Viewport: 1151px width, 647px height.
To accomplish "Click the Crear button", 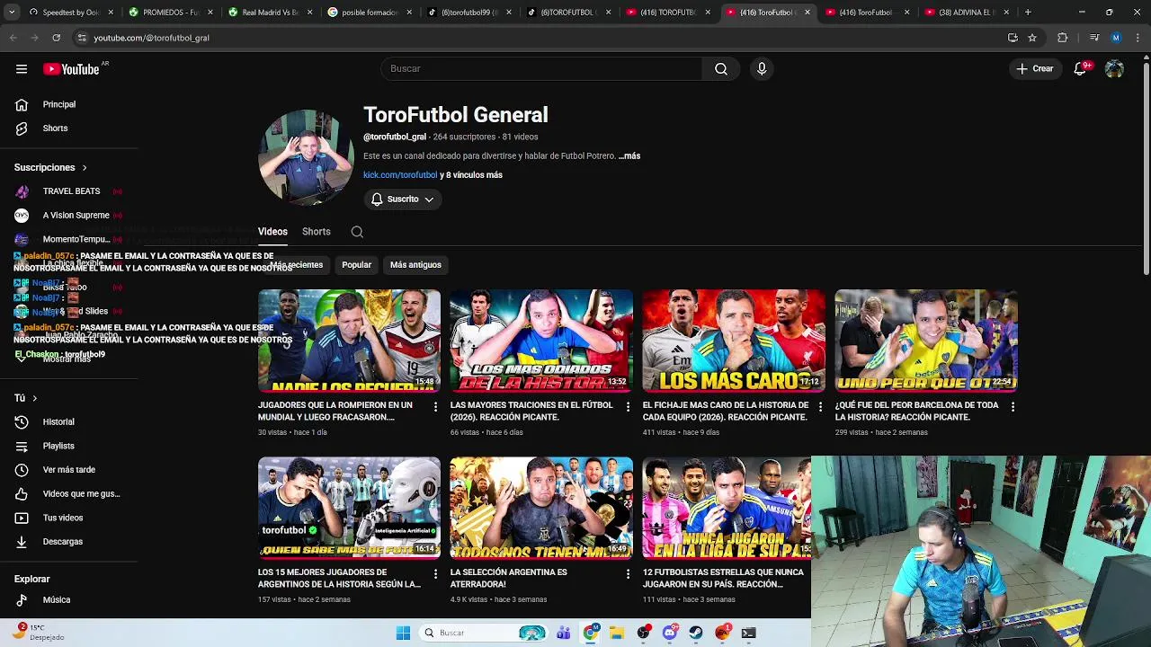I will tap(1034, 69).
